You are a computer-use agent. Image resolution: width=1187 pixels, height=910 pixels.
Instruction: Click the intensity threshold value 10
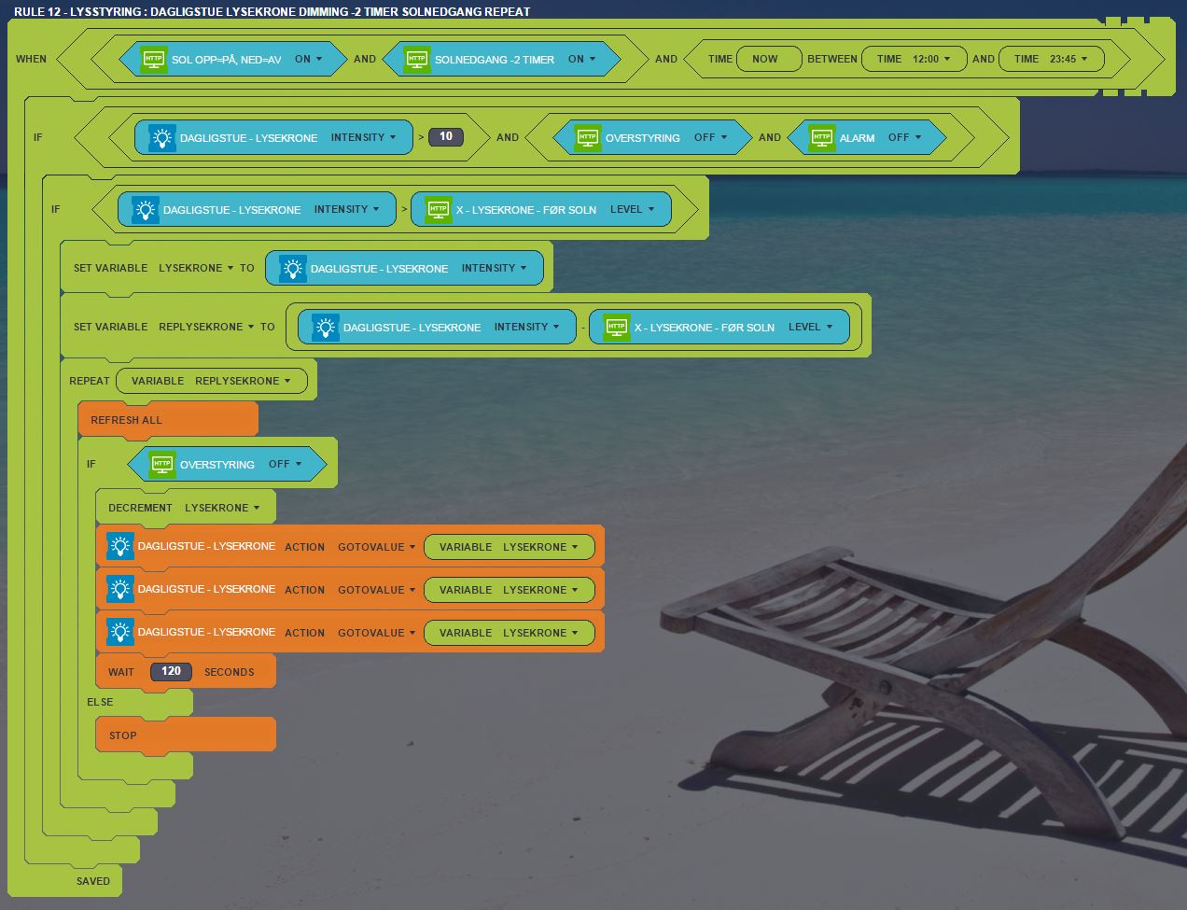[x=446, y=137]
